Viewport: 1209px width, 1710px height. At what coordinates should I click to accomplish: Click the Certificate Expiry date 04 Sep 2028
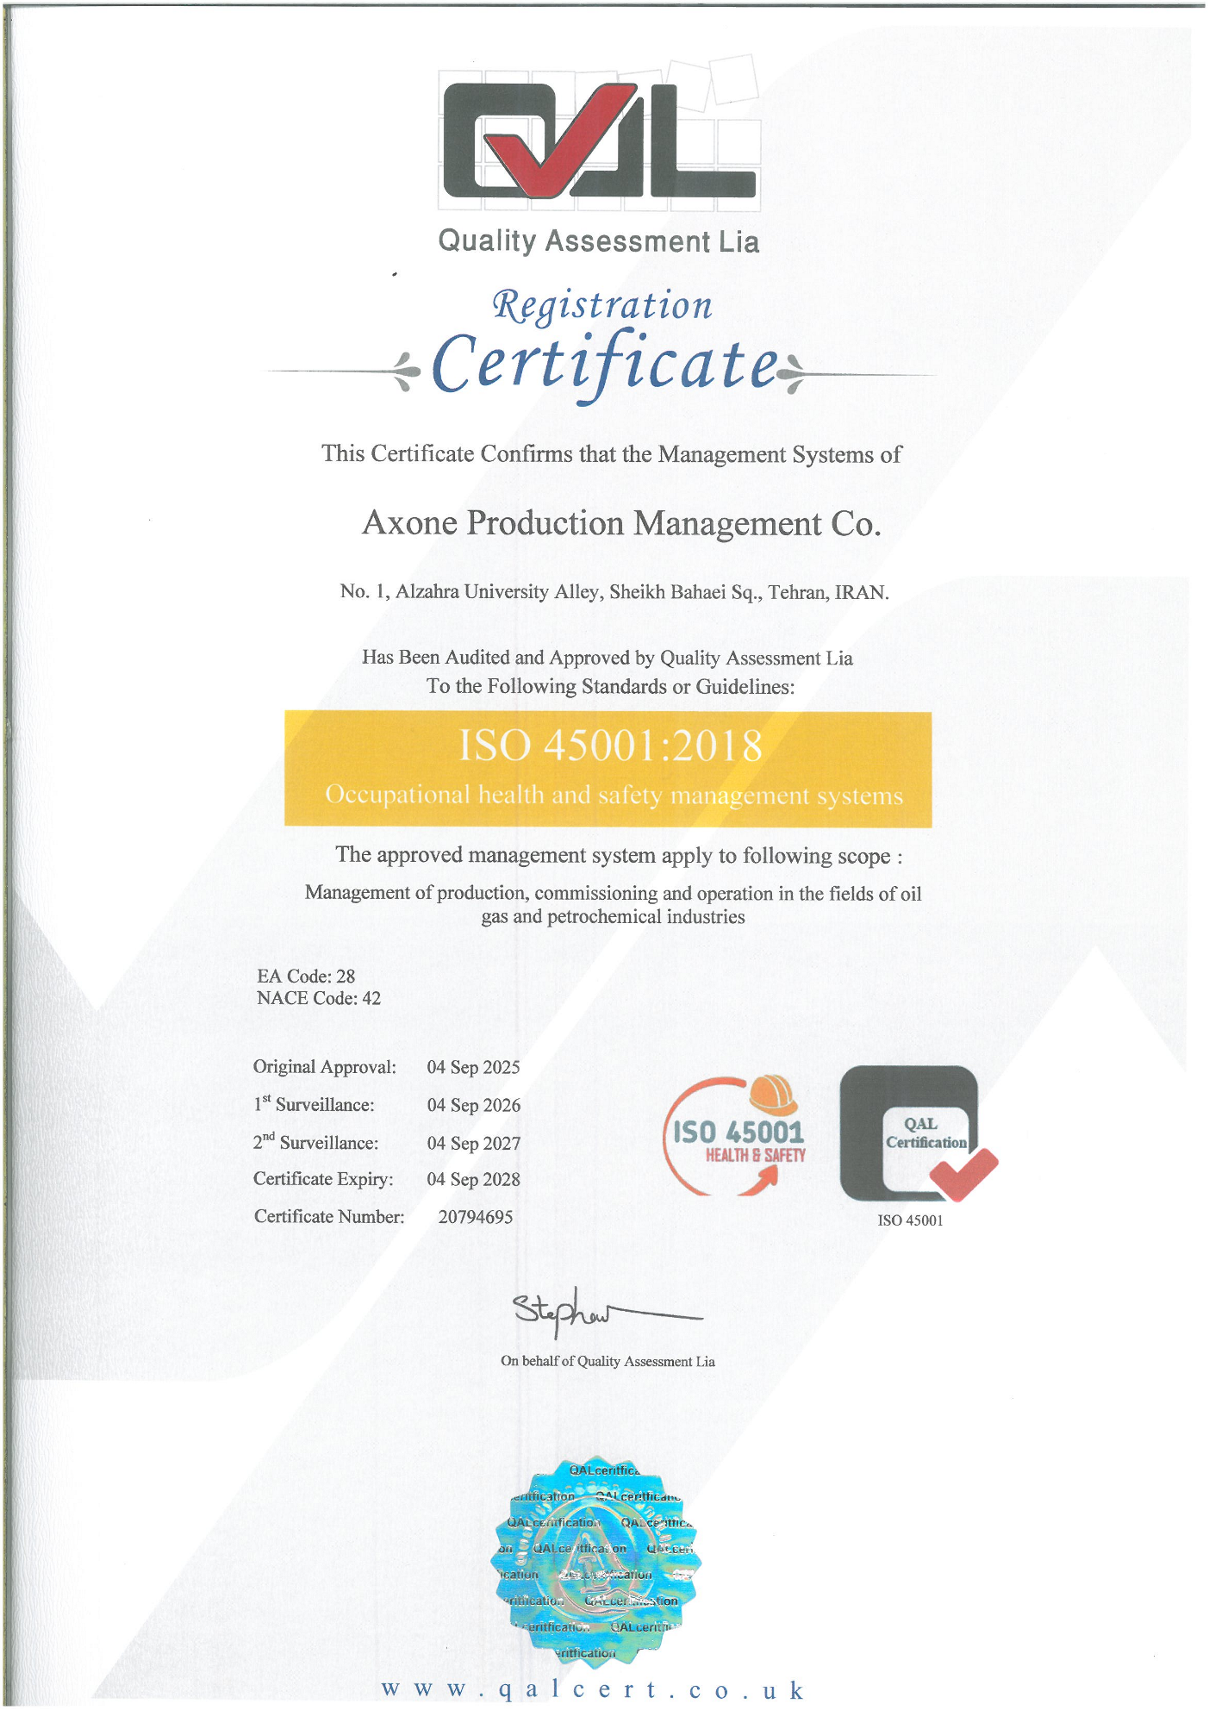473,1179
